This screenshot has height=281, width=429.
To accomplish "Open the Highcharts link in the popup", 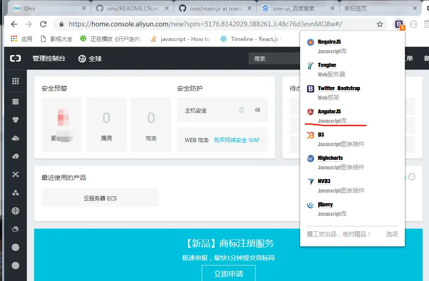I will pyautogui.click(x=330, y=158).
